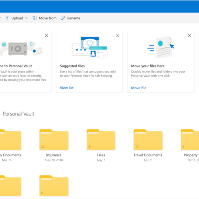This screenshot has height=199, width=199.
Task: Click the Upload arrow icon
Action: pos(7,18)
